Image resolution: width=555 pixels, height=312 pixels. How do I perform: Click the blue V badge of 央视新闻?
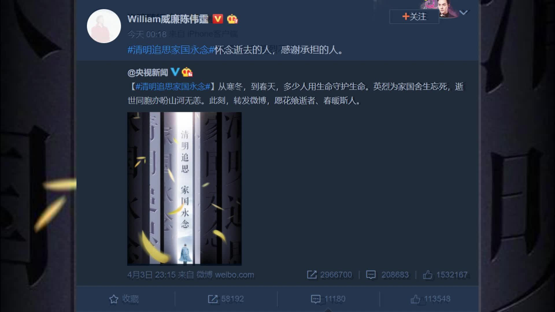[x=175, y=72]
